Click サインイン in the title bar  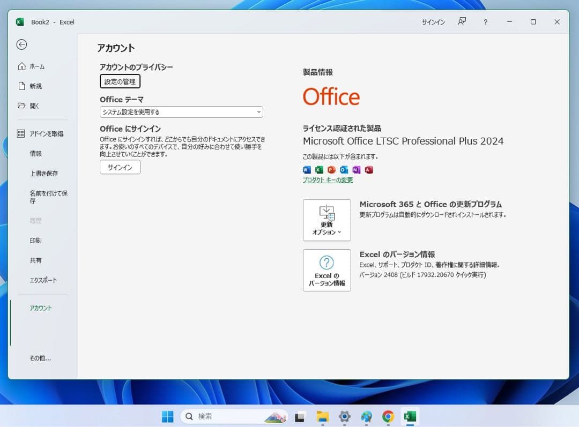433,22
